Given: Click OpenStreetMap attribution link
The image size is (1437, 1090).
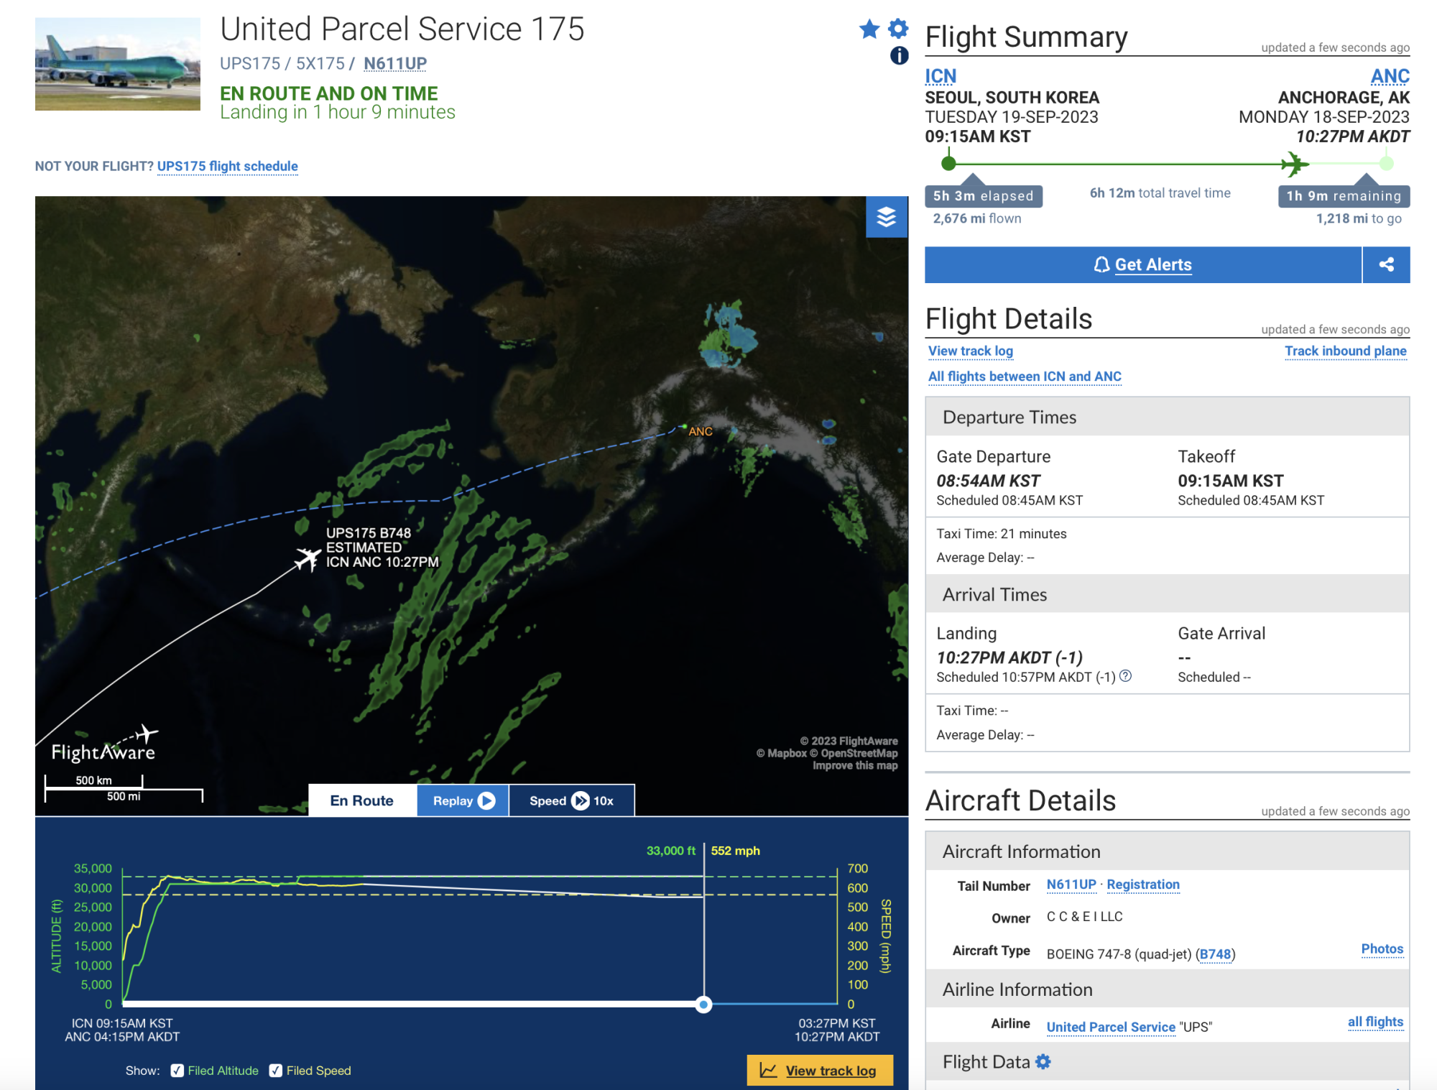Looking at the screenshot, I should point(854,753).
